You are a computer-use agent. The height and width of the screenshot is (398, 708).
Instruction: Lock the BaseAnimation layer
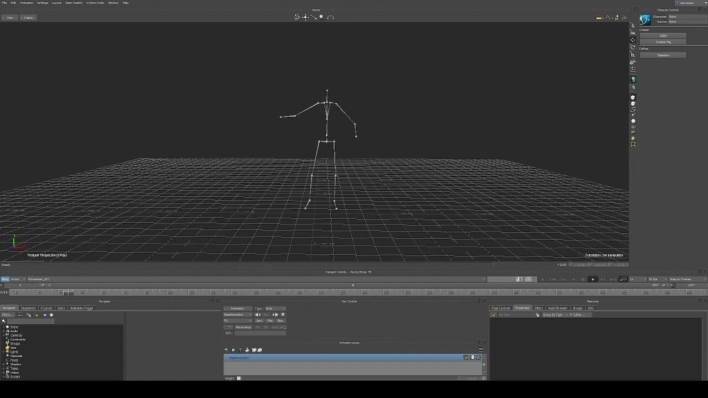click(466, 357)
